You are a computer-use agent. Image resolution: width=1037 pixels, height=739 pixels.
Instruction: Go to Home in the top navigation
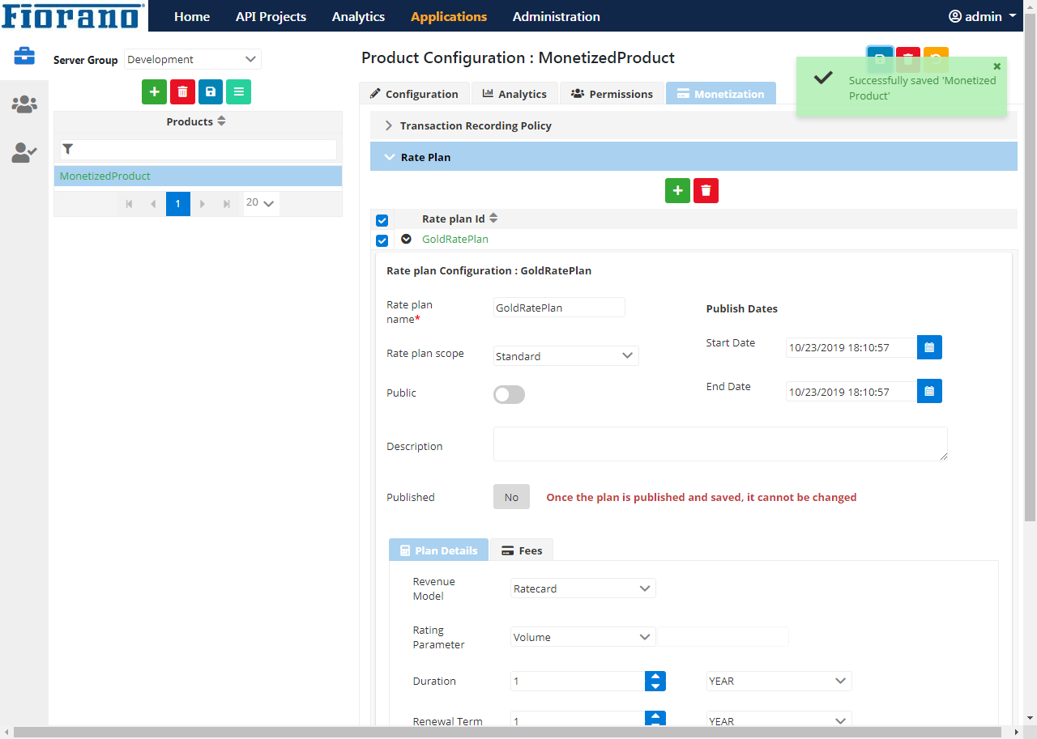click(x=192, y=16)
